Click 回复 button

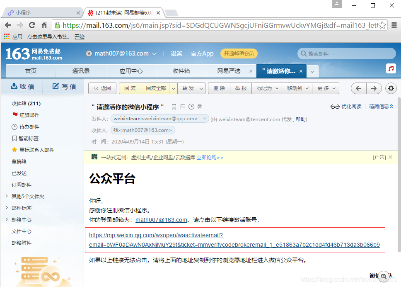point(130,88)
